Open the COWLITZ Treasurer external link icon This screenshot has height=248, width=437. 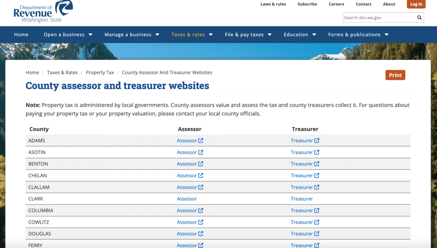[317, 222]
